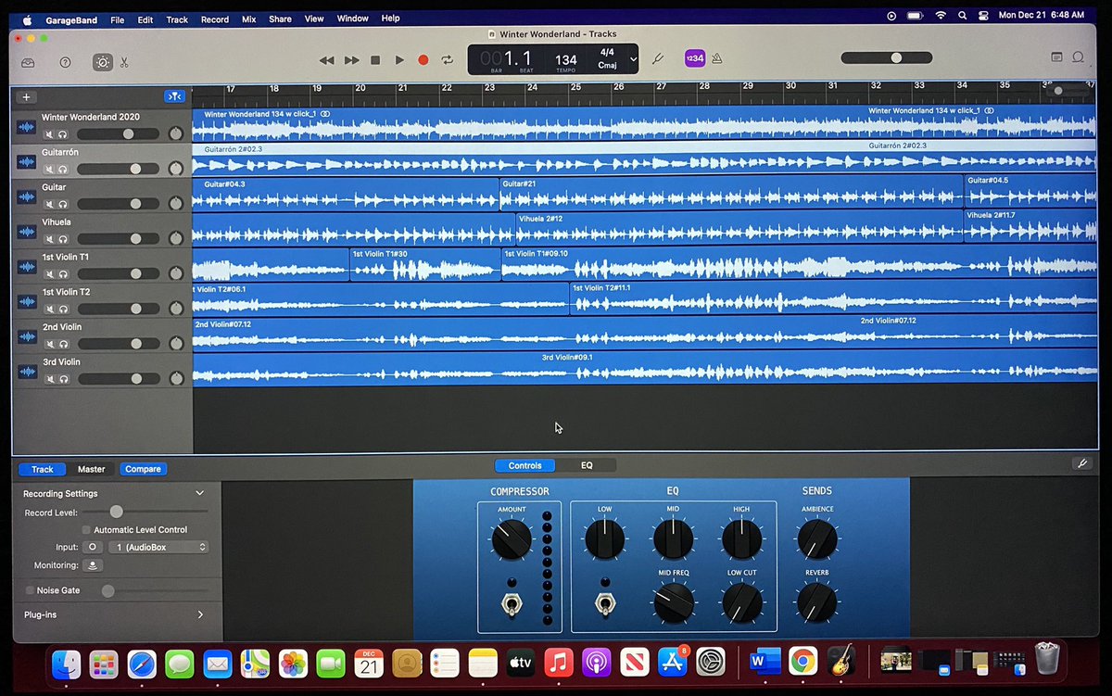
Task: Open the File menu
Action: point(117,19)
